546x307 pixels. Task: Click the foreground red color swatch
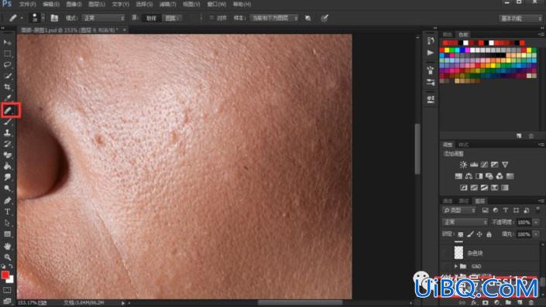pyautogui.click(x=5, y=275)
